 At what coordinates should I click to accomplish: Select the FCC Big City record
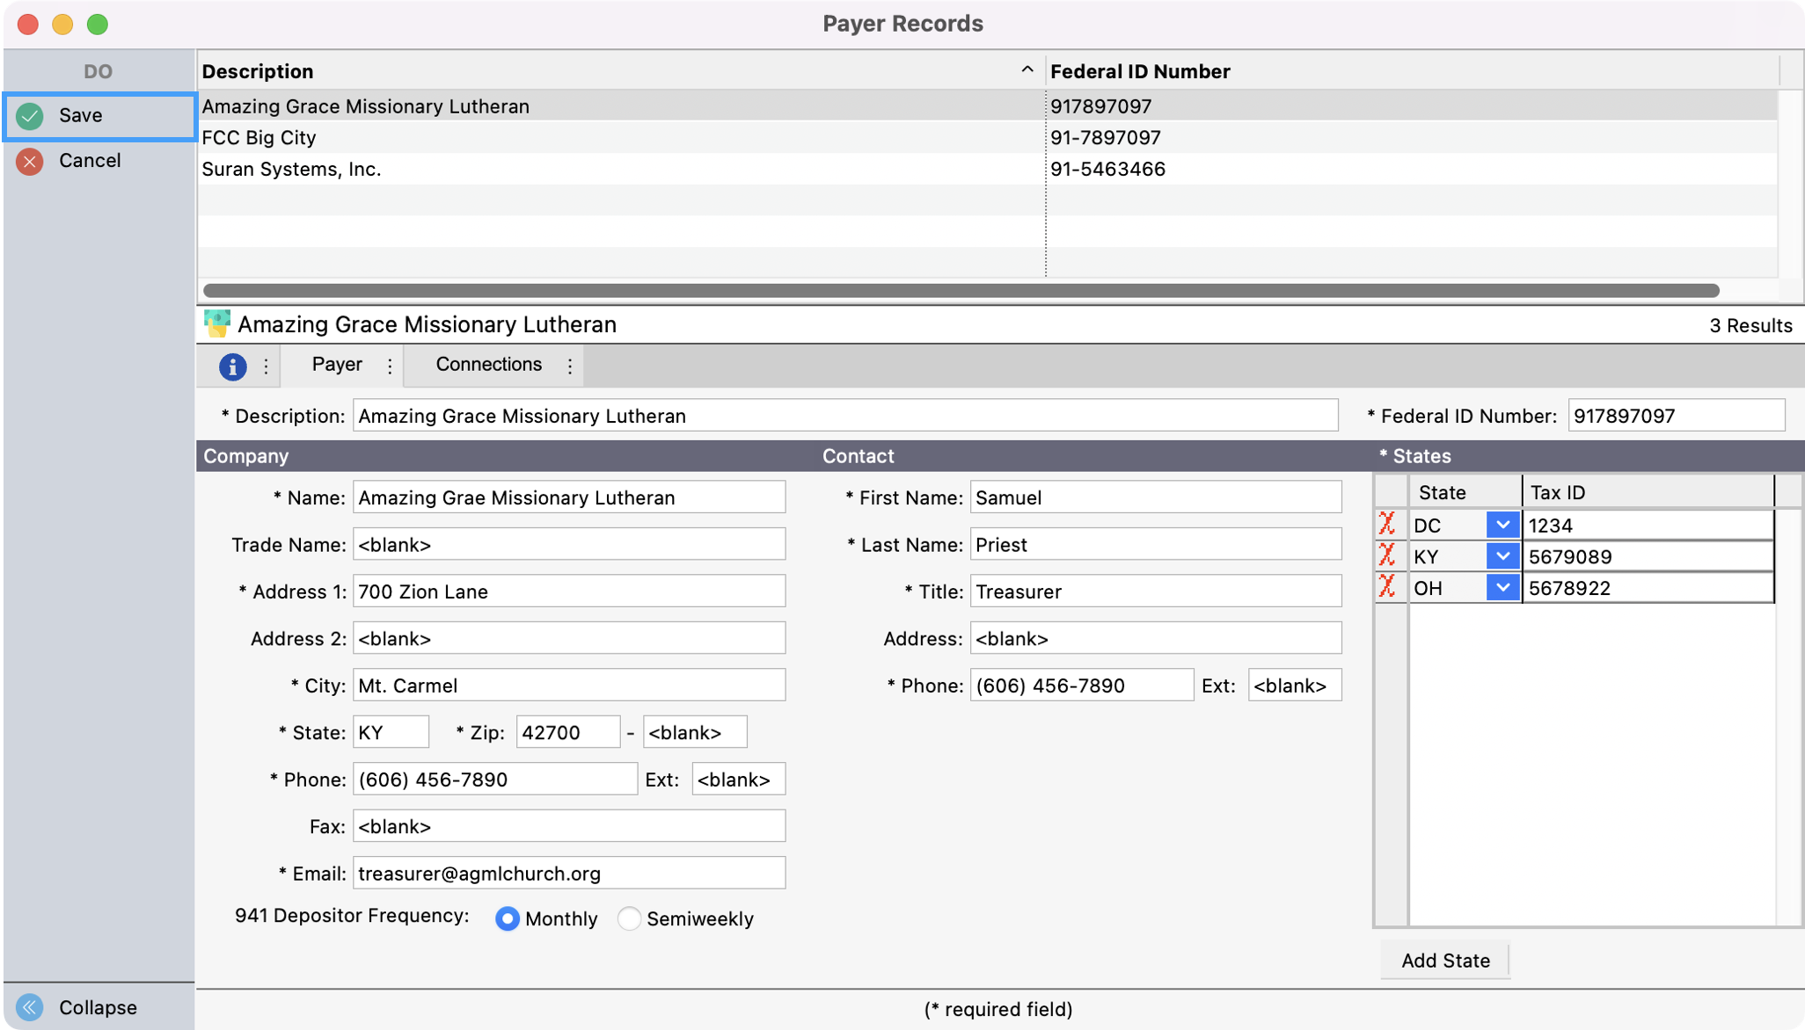[259, 138]
